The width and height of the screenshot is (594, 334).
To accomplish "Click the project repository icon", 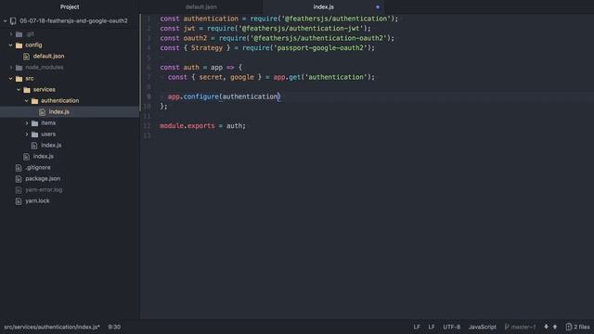I will [x=13, y=20].
